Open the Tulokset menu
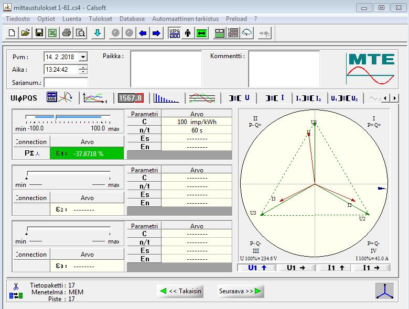This screenshot has height=309, width=409. coord(101,19)
